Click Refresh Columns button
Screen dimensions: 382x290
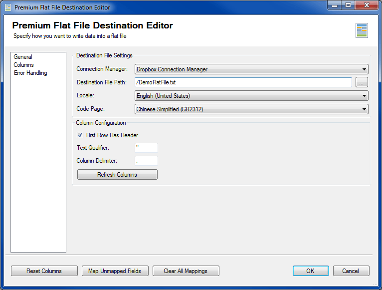pos(117,175)
